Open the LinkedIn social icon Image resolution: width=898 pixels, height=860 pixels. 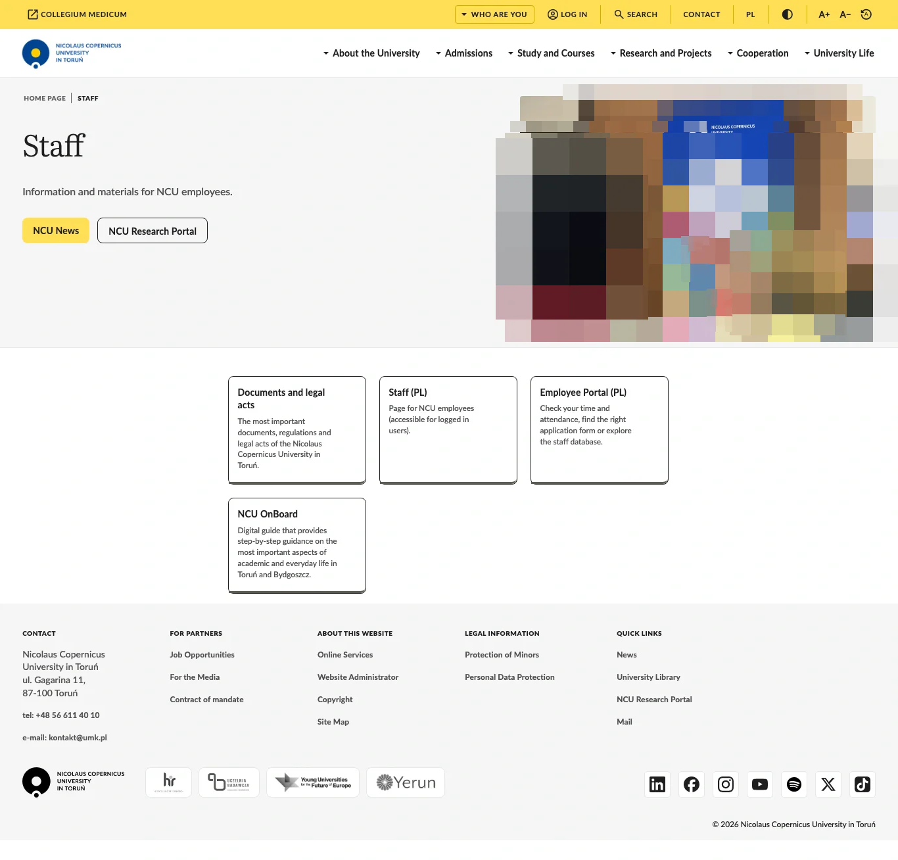pos(657,784)
